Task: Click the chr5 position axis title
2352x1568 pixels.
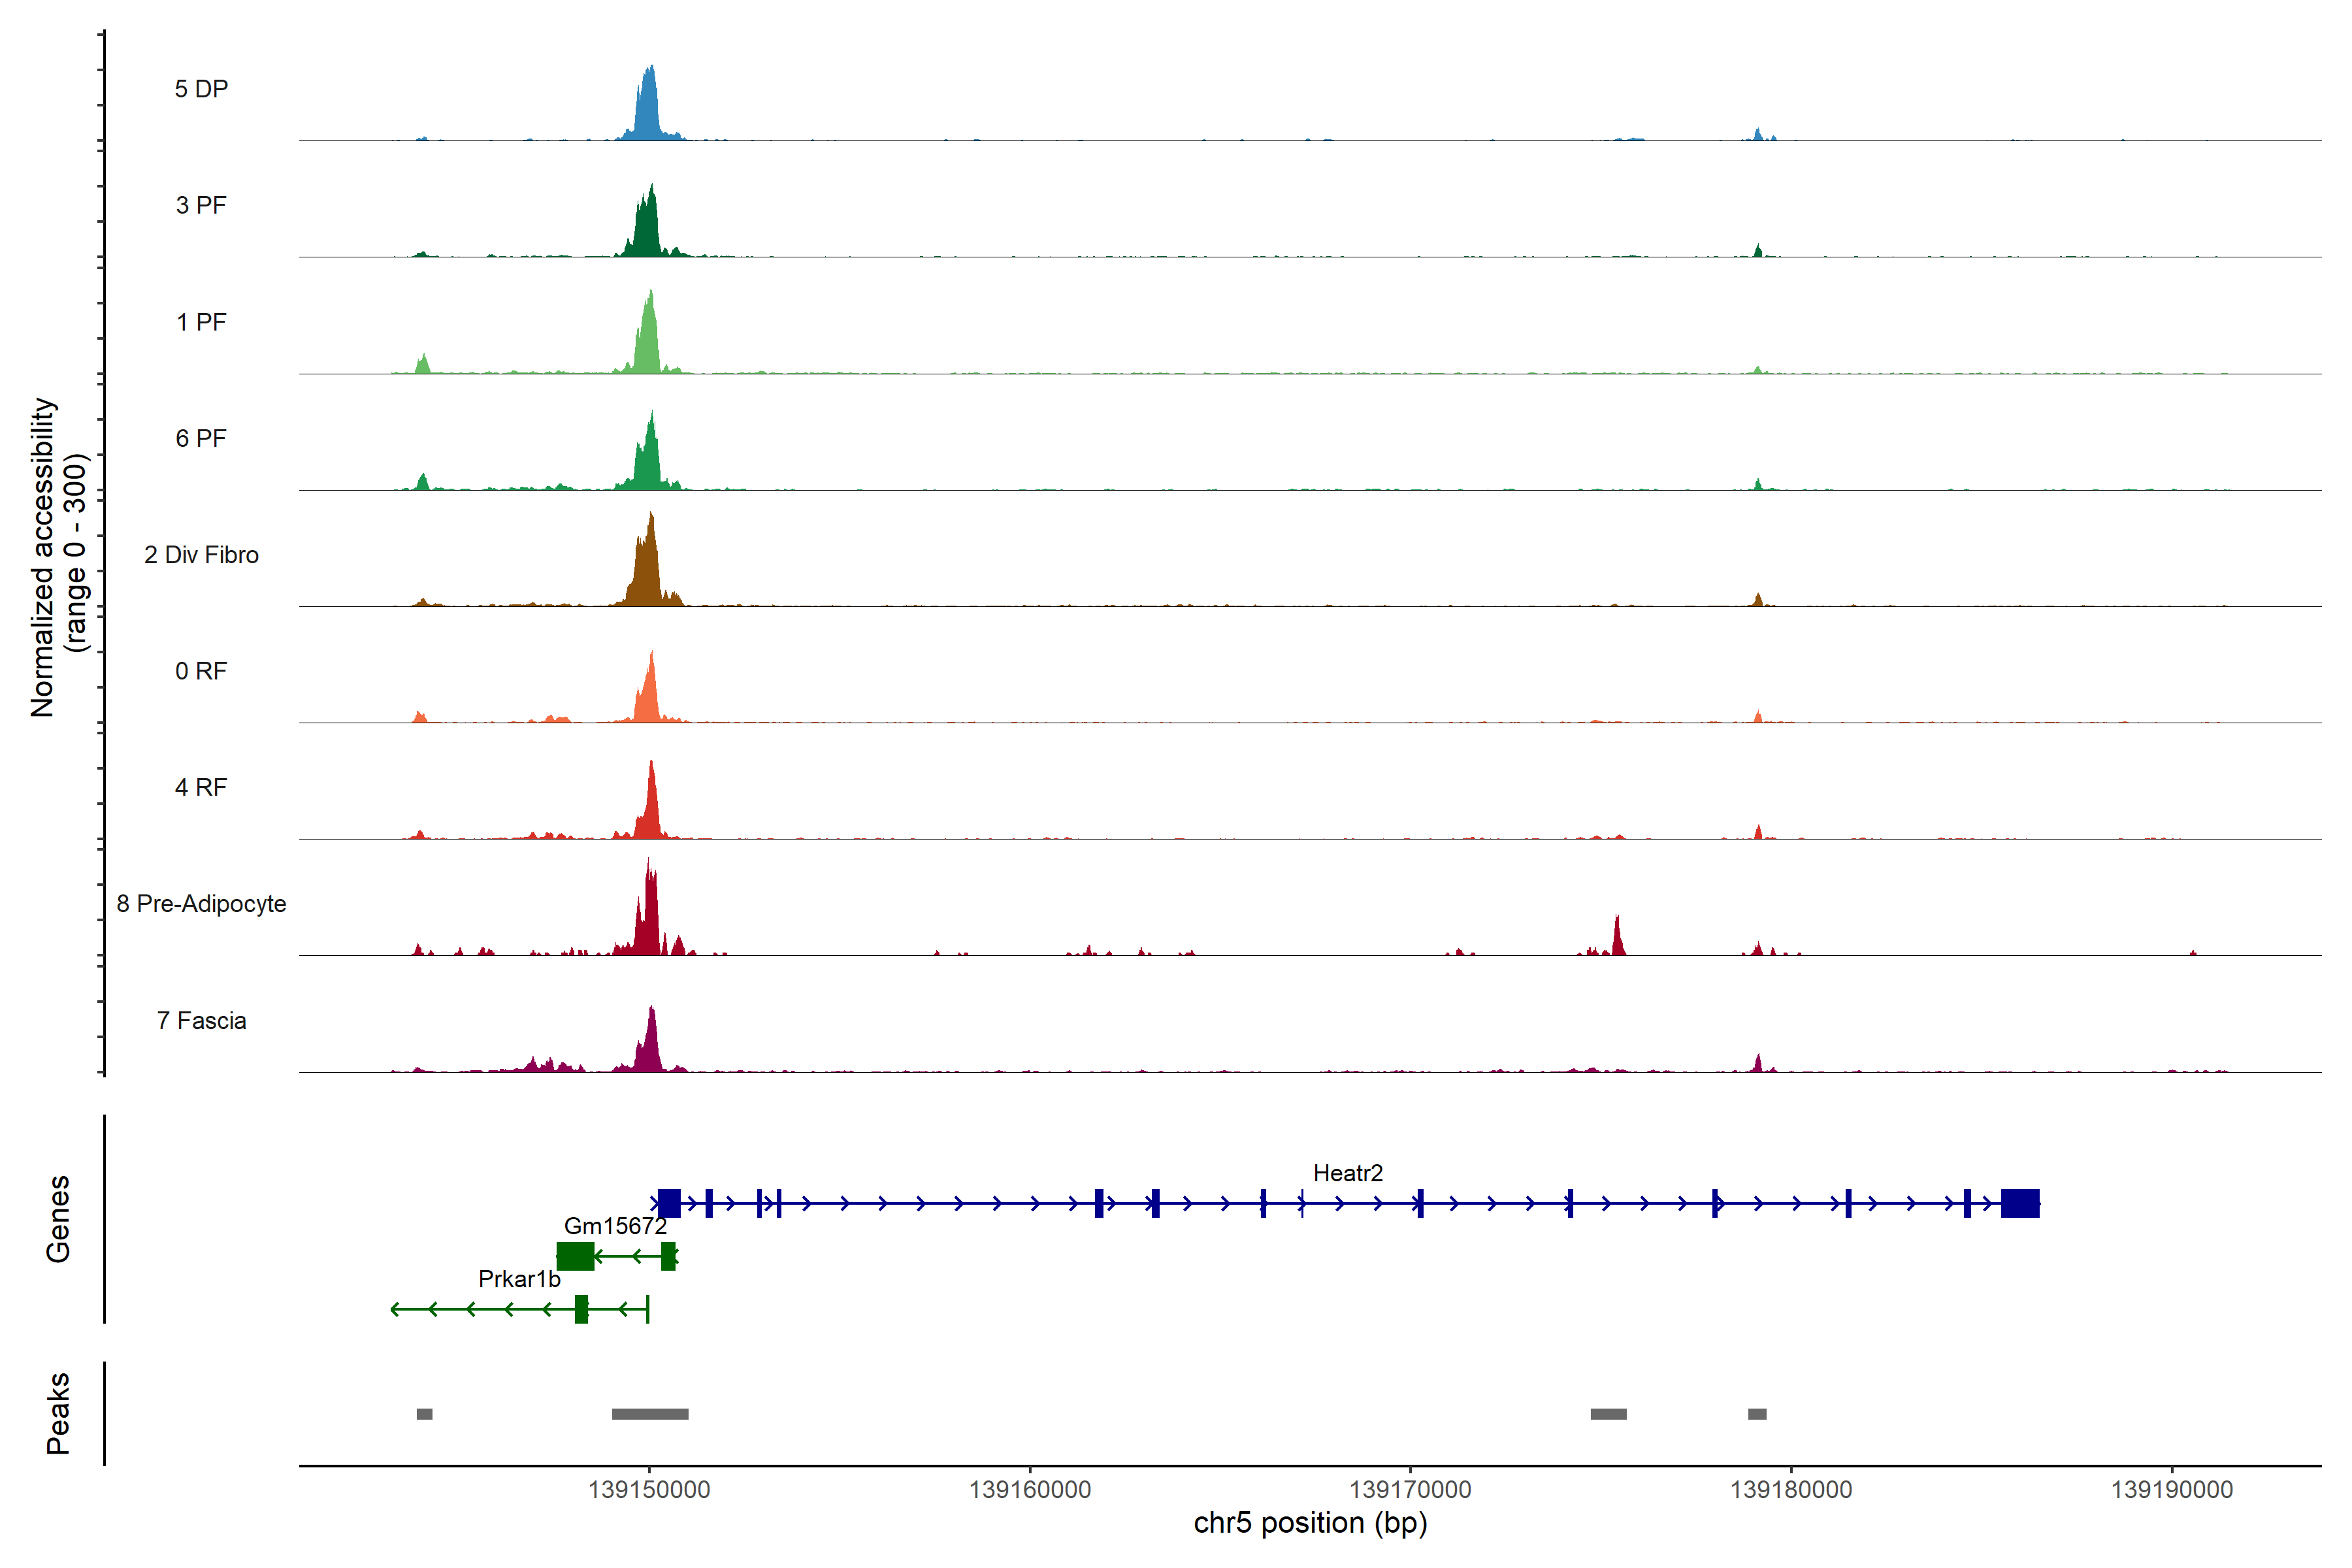Action: [x=1310, y=1523]
